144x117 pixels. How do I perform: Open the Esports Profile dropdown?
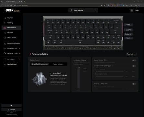coord(83,10)
